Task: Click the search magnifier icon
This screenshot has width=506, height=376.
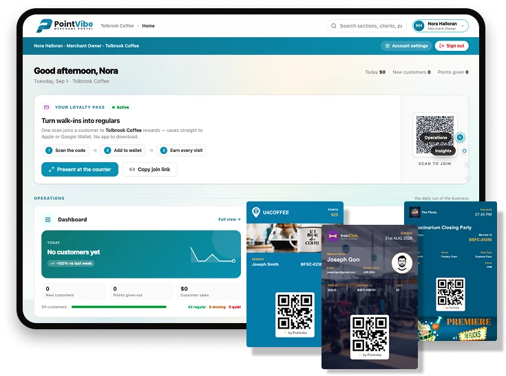Action: (334, 25)
